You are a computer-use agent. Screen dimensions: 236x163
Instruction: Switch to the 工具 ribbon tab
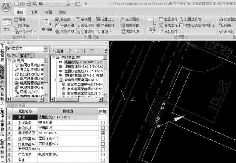click(x=34, y=12)
